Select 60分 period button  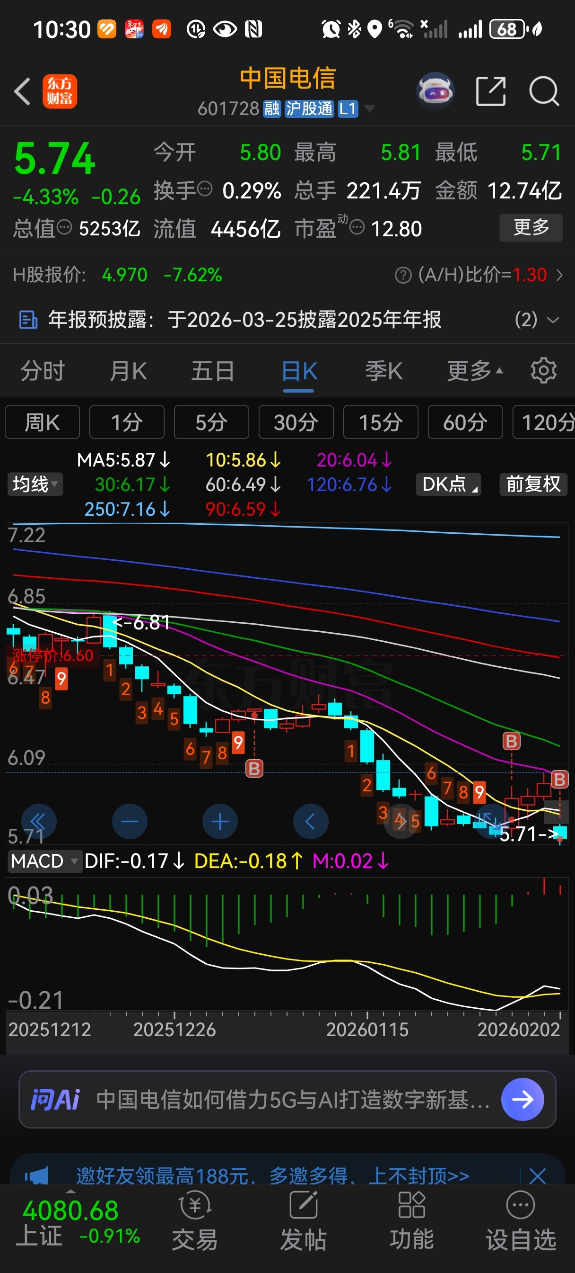click(465, 422)
